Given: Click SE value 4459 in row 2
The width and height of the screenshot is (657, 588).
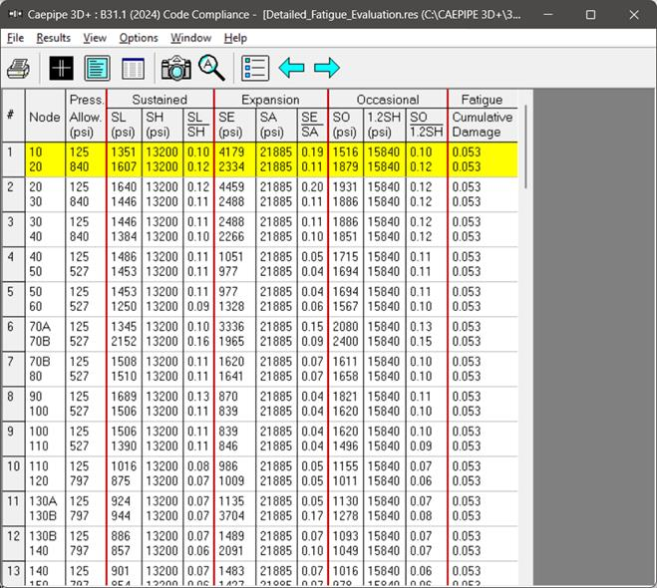Looking at the screenshot, I should [231, 186].
